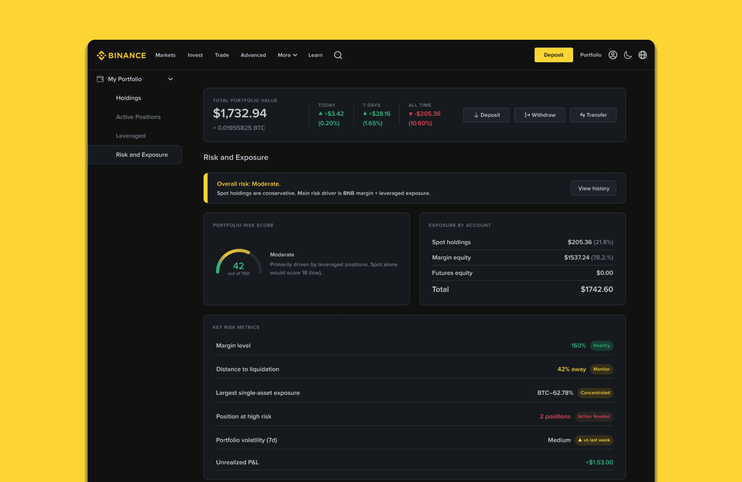Select Holdings in sidebar
Viewport: 742px width, 482px height.
(128, 98)
